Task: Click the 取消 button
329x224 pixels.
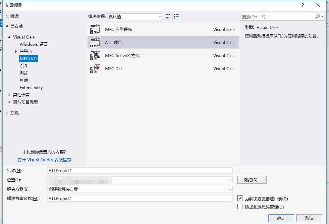Action: pos(309,218)
